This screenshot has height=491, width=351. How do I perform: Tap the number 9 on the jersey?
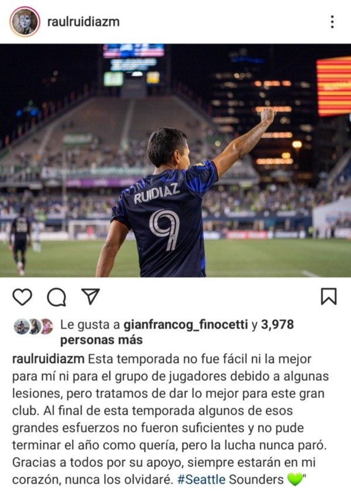165,229
